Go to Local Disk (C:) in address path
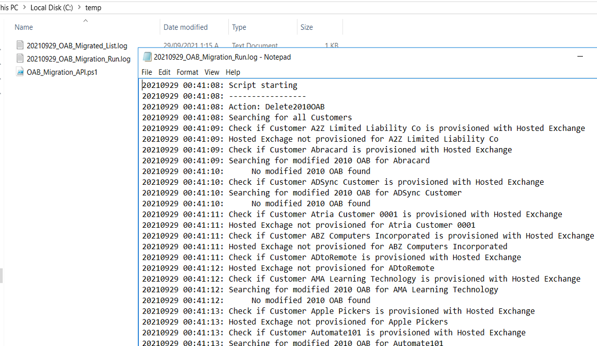The image size is (597, 346). click(51, 8)
